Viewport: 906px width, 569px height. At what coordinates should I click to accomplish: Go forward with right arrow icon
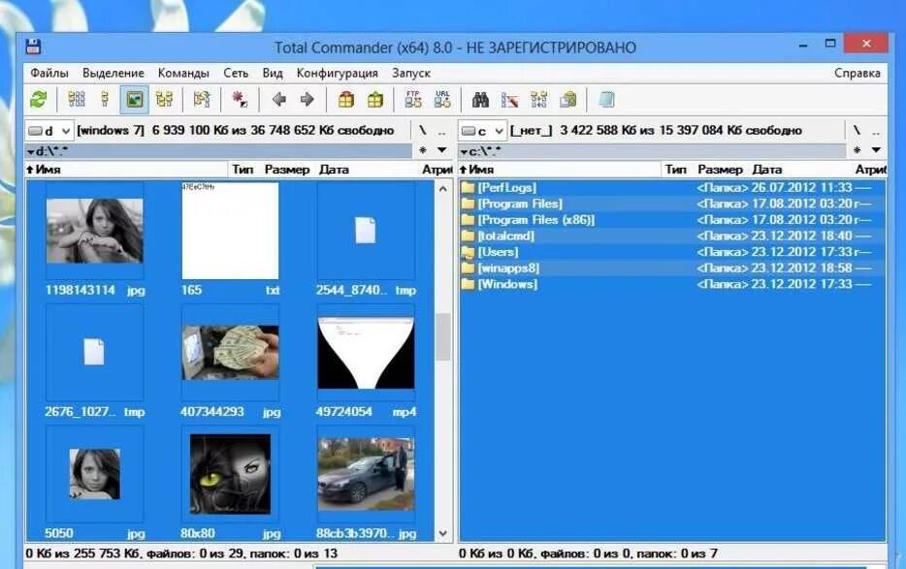(x=307, y=100)
